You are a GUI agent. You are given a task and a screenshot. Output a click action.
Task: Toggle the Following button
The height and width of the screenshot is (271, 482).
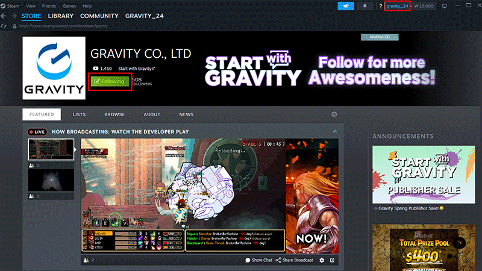point(110,81)
